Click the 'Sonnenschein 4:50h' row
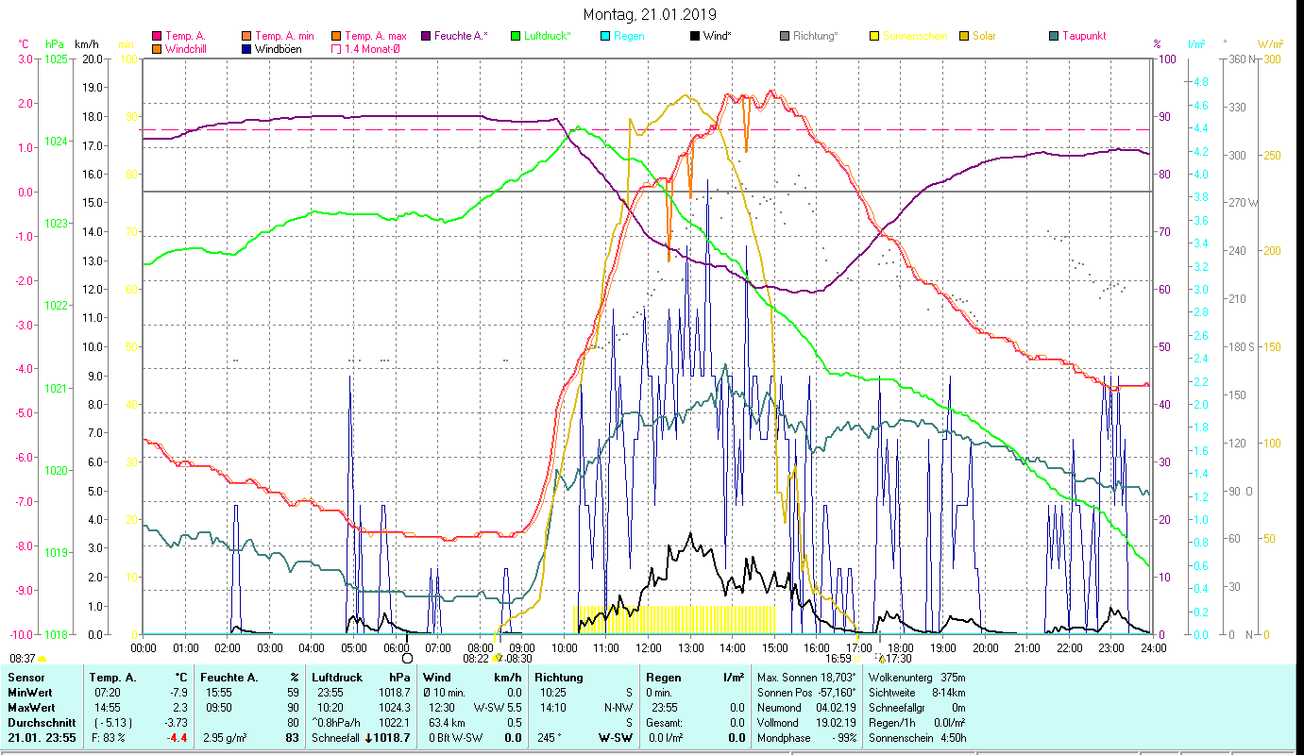The height and width of the screenshot is (755, 1304). [917, 738]
